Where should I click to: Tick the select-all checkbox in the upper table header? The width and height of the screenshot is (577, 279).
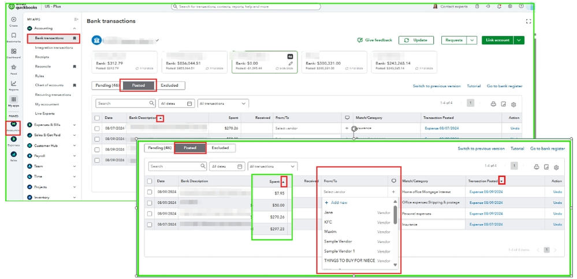pos(97,118)
